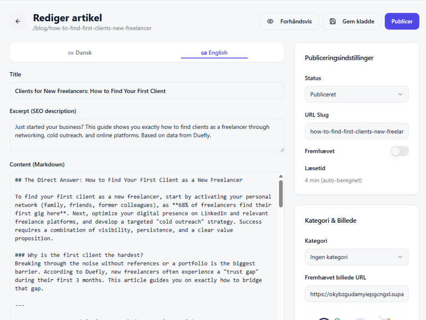Screen dimensions: 426x320
Task: Select the English language tab
Action: (214, 52)
